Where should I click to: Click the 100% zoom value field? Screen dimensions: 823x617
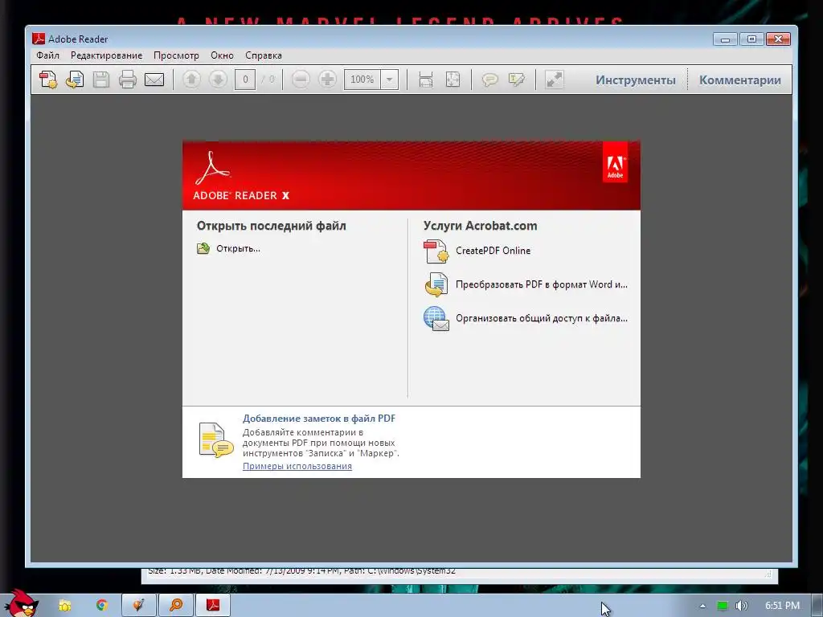tap(362, 80)
